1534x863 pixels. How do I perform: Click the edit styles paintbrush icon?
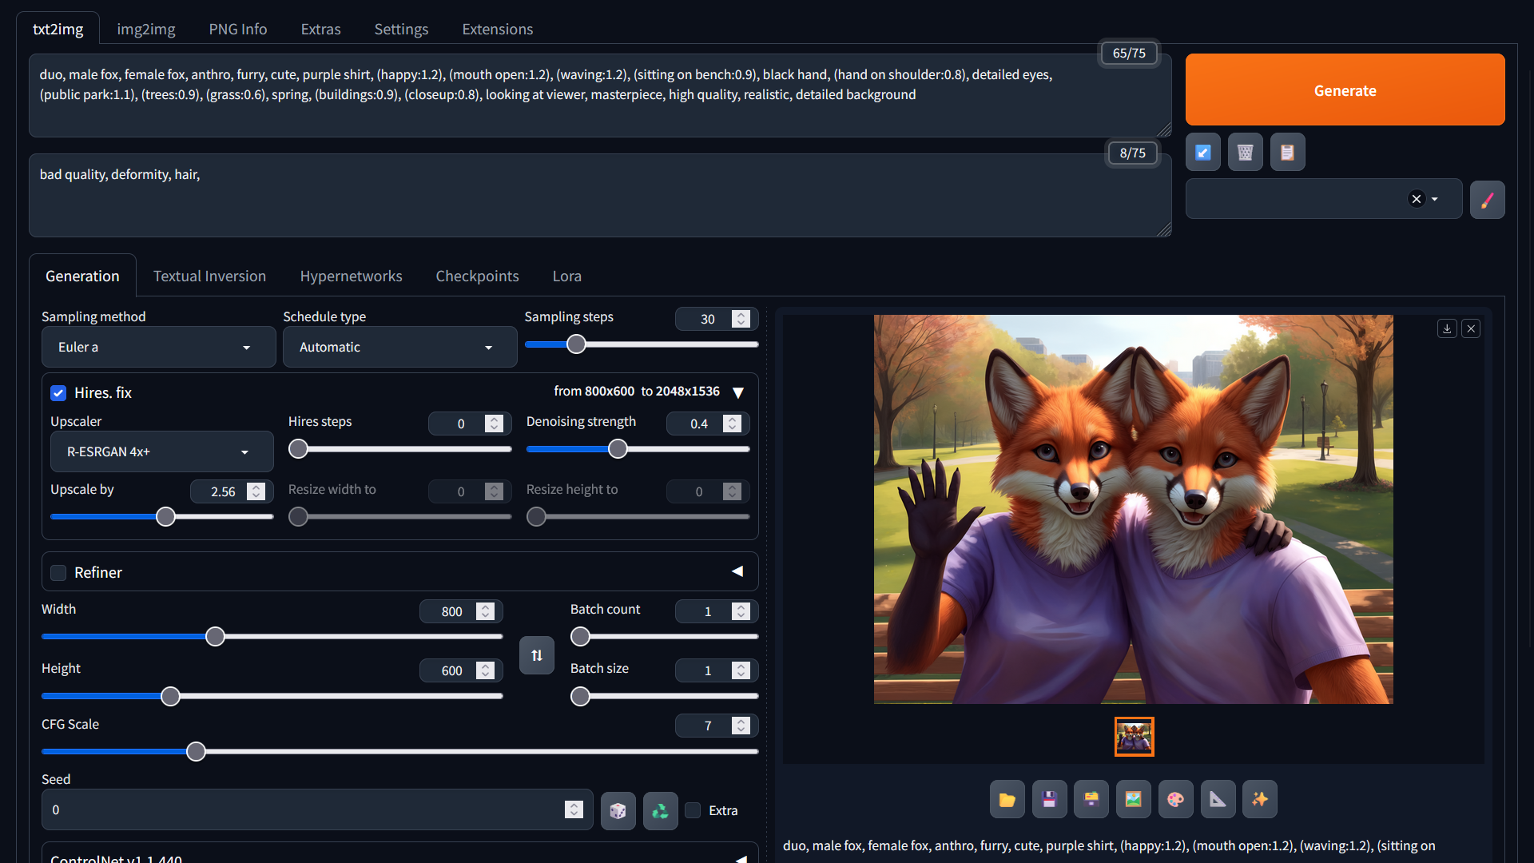click(x=1487, y=200)
